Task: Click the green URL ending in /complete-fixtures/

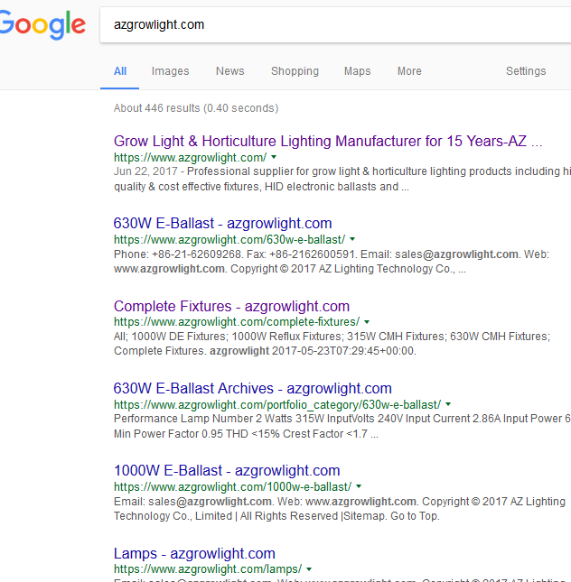Action: coord(237,322)
